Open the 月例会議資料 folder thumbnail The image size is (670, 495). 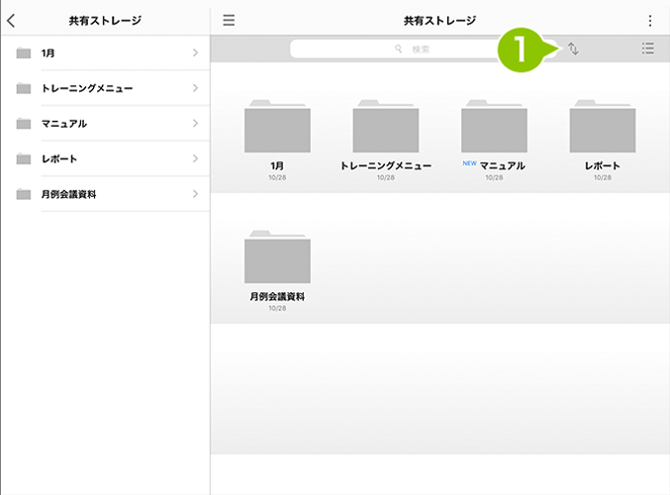click(x=277, y=256)
